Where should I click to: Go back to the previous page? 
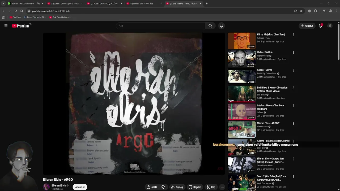coord(3,11)
